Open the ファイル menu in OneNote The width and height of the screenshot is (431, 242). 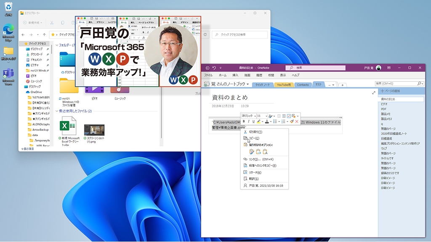coord(208,75)
